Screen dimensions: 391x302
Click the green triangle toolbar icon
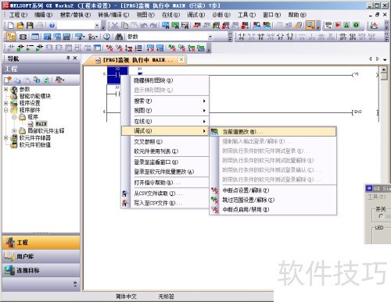tap(346, 25)
